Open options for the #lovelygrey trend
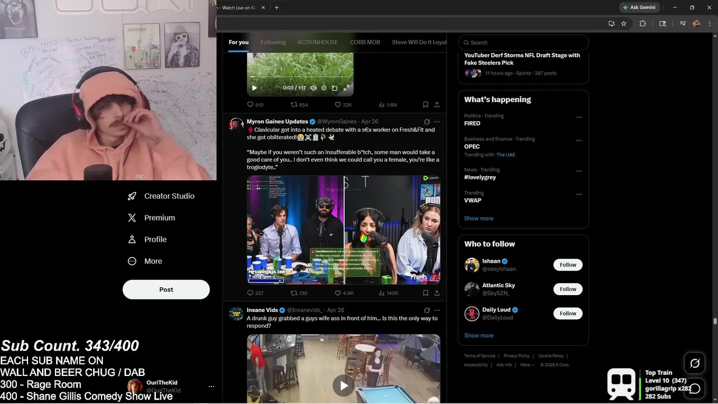The image size is (718, 404). (x=579, y=171)
